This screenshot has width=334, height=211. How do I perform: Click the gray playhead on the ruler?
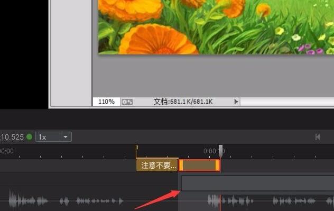point(221,151)
